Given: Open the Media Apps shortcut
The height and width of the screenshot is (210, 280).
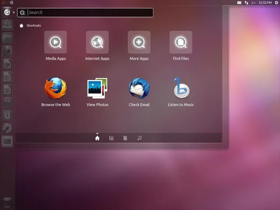Looking at the screenshot, I should point(56,42).
